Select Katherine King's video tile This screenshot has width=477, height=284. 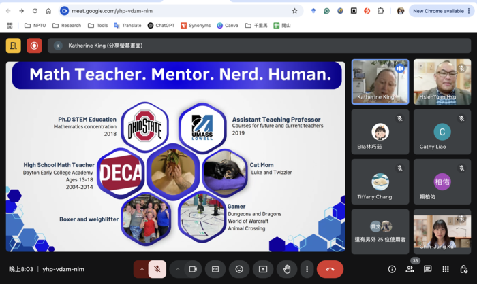380,82
